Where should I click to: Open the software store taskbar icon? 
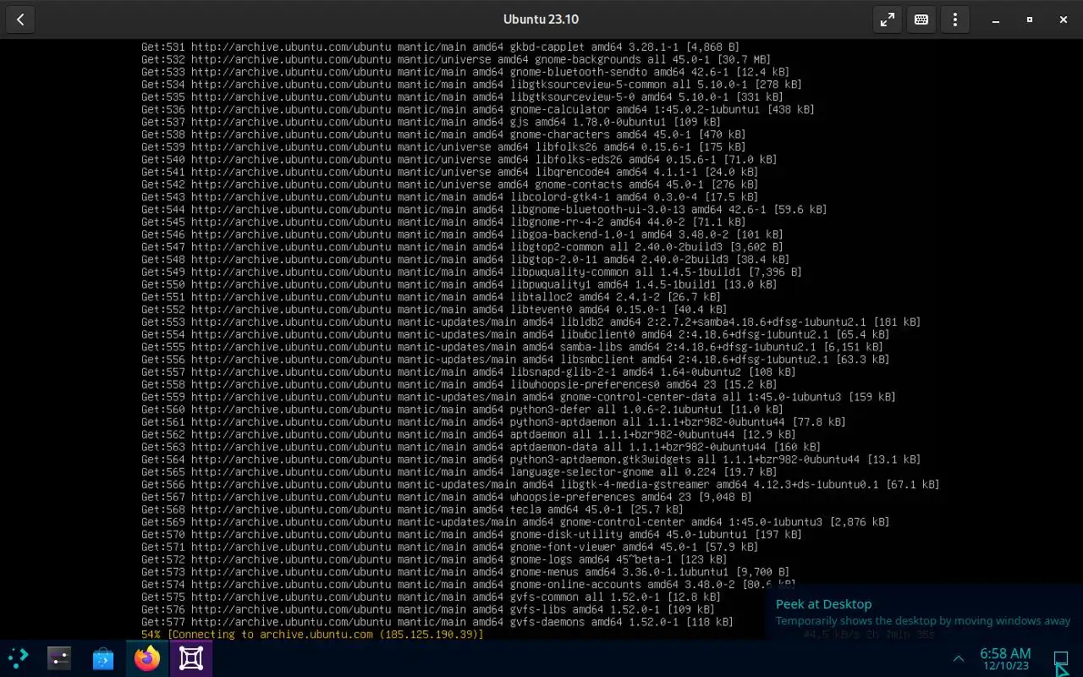click(103, 658)
